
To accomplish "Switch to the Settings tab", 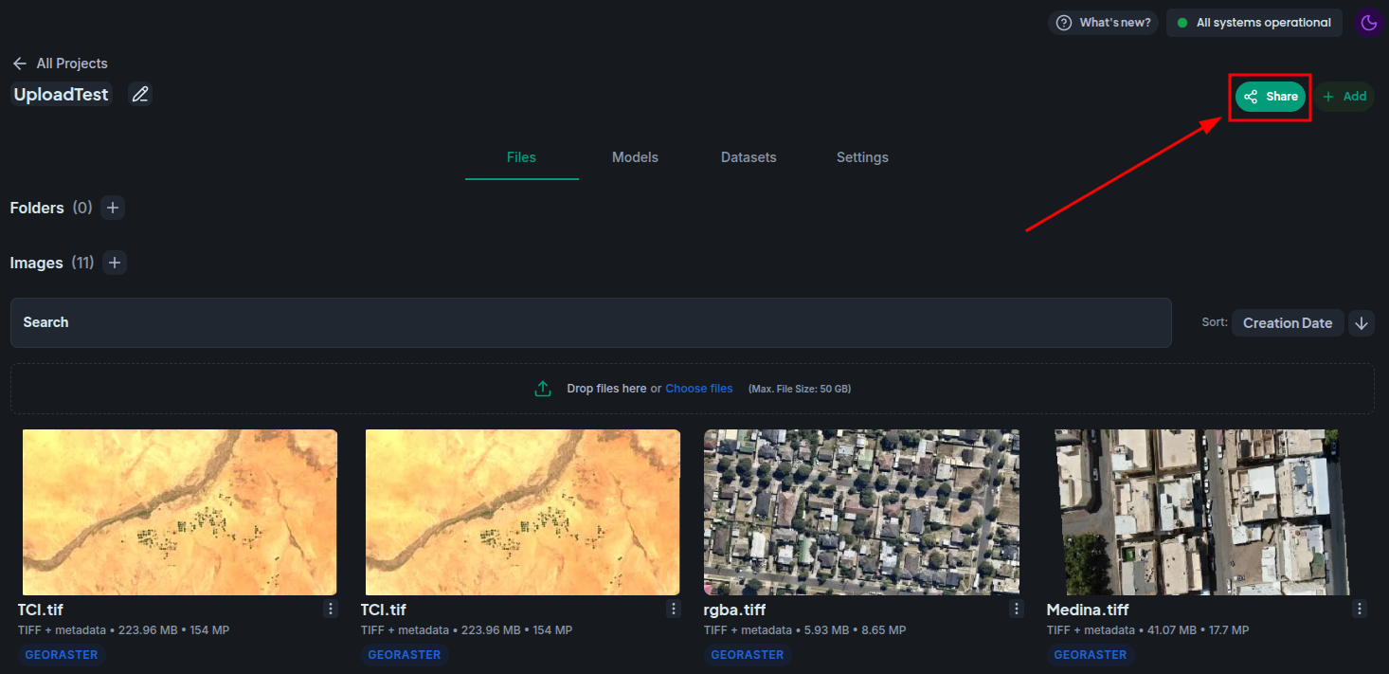I will point(862,157).
